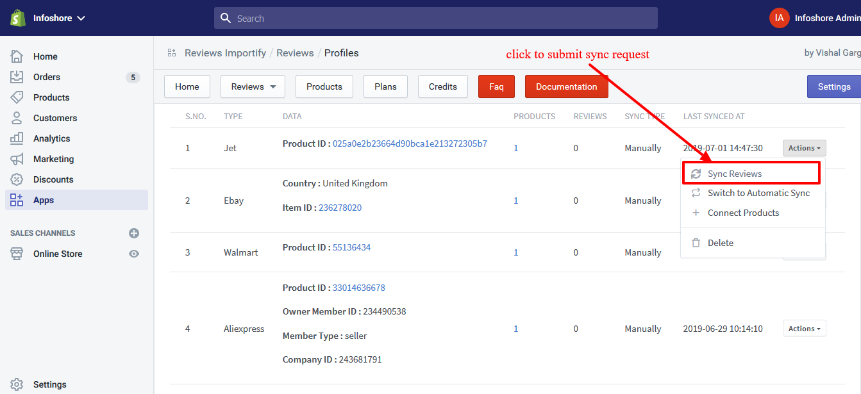Click 'Owner Member ID : 234490538' text
This screenshot has width=861, height=394.
pos(344,311)
